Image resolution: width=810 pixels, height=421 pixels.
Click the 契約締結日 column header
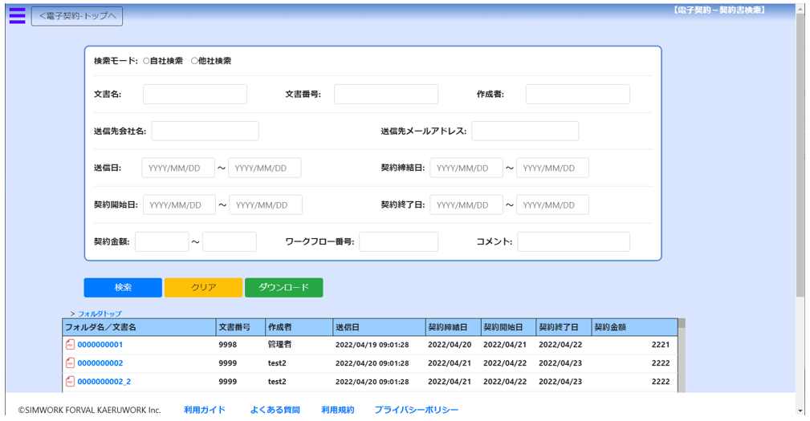pos(453,327)
